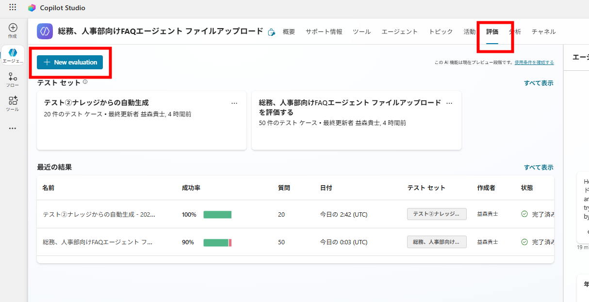The image size is (589, 302).
Task: Open the エージェント sidebar icon
Action: pyautogui.click(x=13, y=53)
